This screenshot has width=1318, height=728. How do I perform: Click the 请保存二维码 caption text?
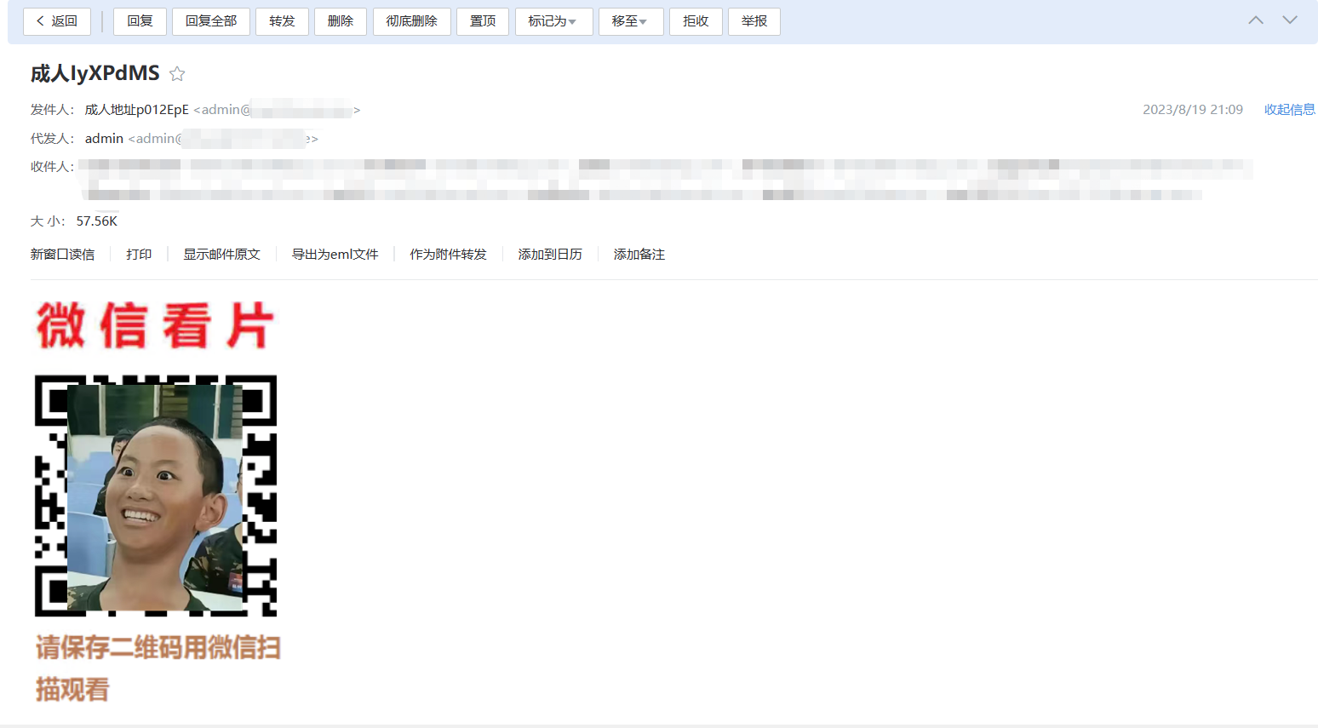tap(158, 668)
